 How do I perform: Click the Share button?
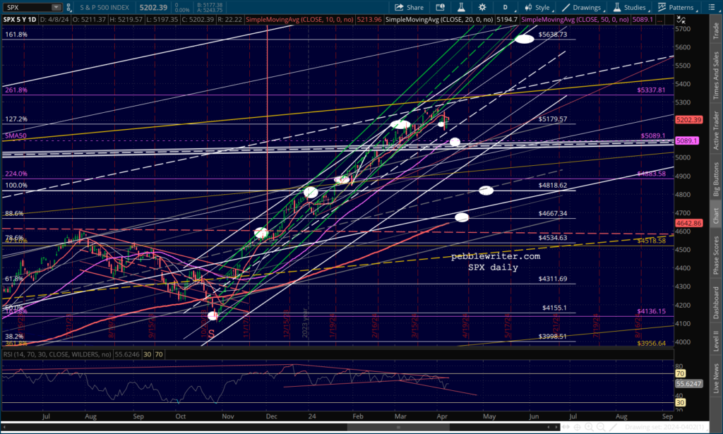coord(408,7)
